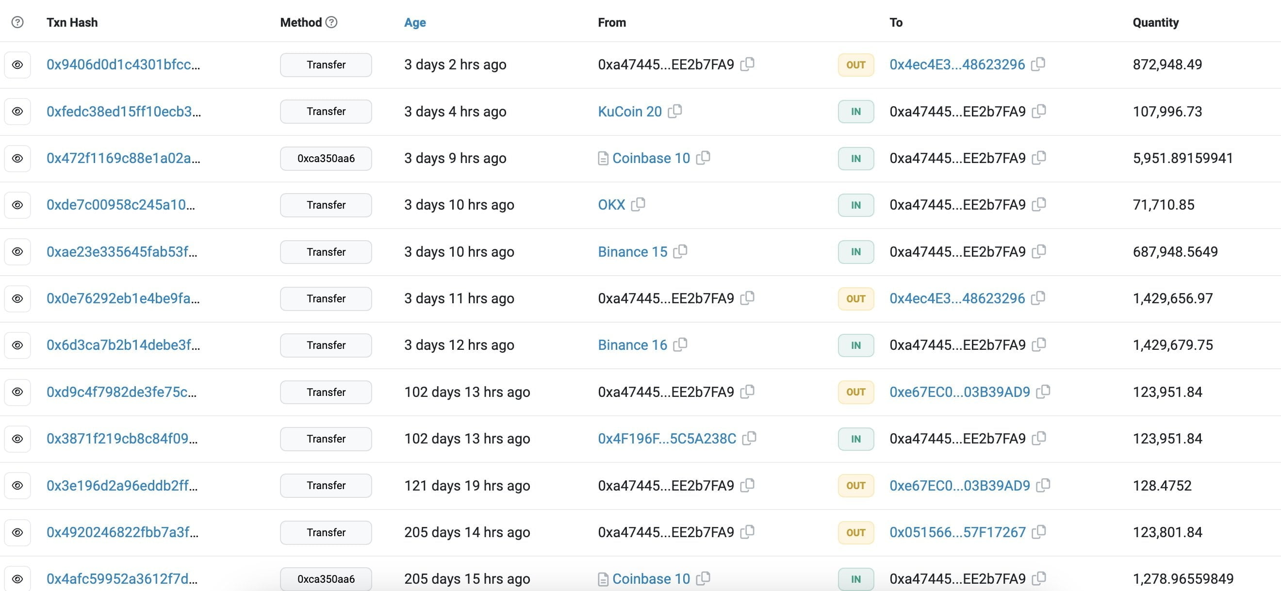Open recipient address 0x051566...57F17267
This screenshot has width=1281, height=591.
958,532
